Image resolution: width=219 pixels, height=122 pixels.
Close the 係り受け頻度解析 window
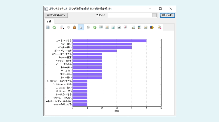point(171,9)
